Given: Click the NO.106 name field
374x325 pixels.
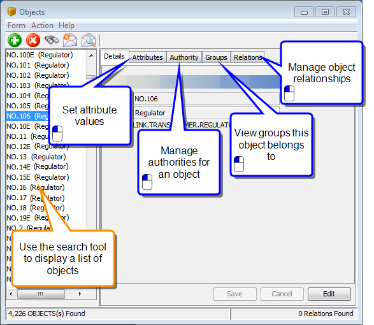Looking at the screenshot, I should tap(206, 99).
